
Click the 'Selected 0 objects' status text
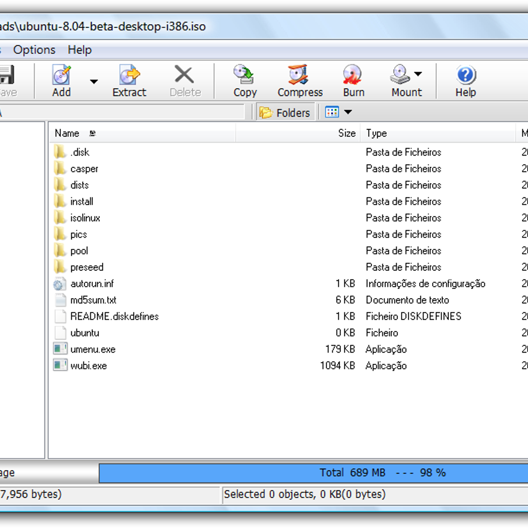[305, 494]
